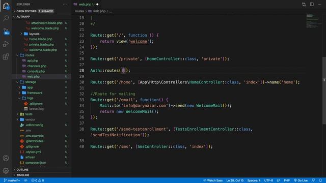Place cursor on line 34 Mail::to code
Screen dimensions: 326x183
[x=165, y=106]
